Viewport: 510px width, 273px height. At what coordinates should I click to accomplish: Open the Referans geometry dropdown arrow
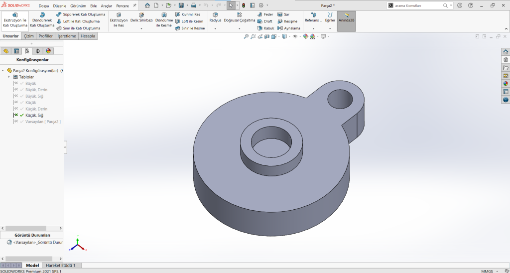[x=314, y=29]
